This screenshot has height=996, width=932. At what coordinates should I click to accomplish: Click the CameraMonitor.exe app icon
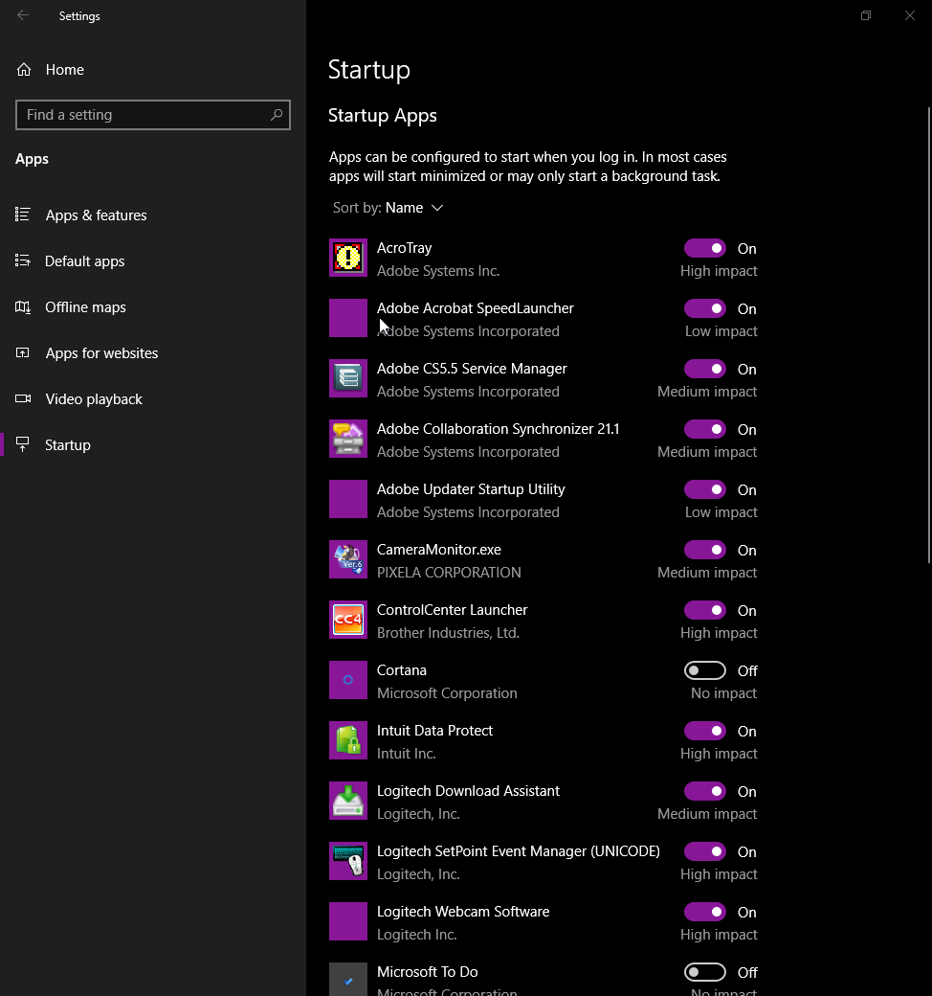(x=348, y=559)
